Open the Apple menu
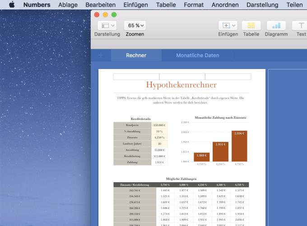This screenshot has width=307, height=226. pos(12,5)
